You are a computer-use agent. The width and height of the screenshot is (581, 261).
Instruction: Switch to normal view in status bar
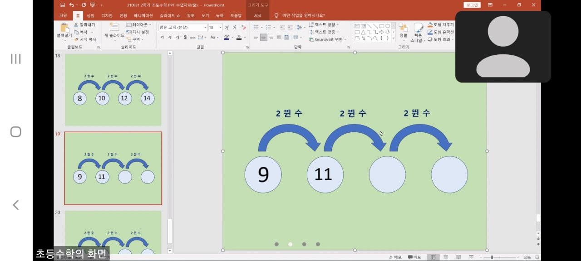[433, 257]
